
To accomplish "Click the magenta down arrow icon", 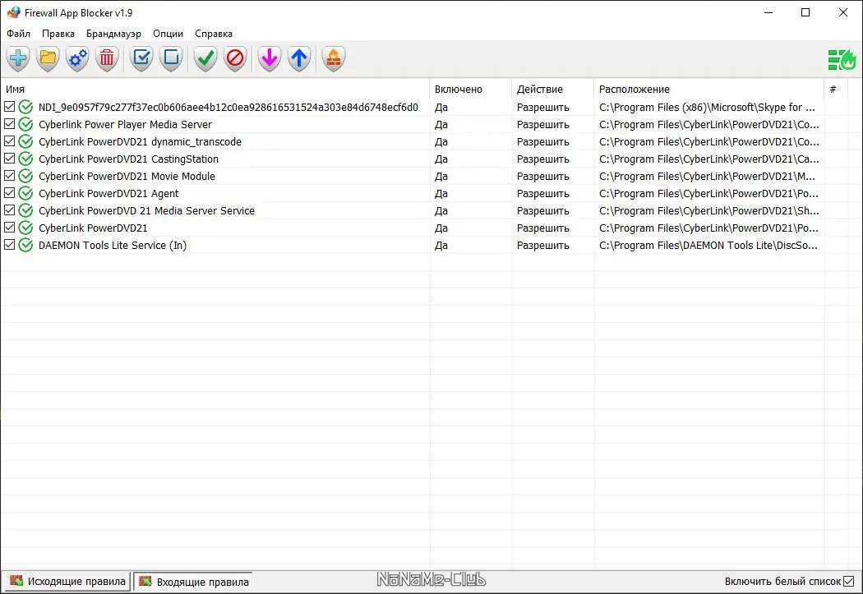I will click(x=270, y=58).
